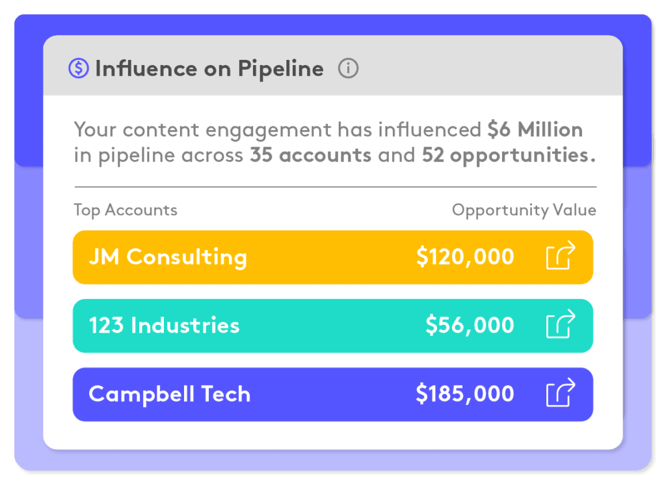Select the Campbell Tech account row
The height and width of the screenshot is (485, 666).
click(170, 394)
